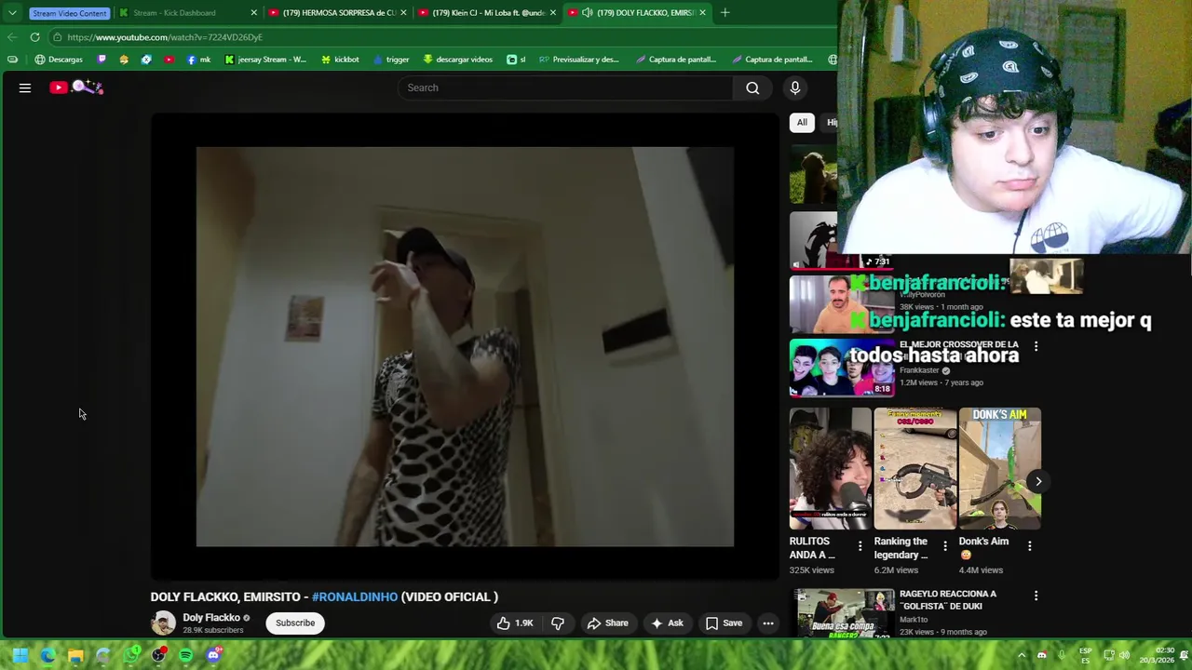The height and width of the screenshot is (670, 1192).
Task: Go back with the browser back arrow
Action: [11, 37]
